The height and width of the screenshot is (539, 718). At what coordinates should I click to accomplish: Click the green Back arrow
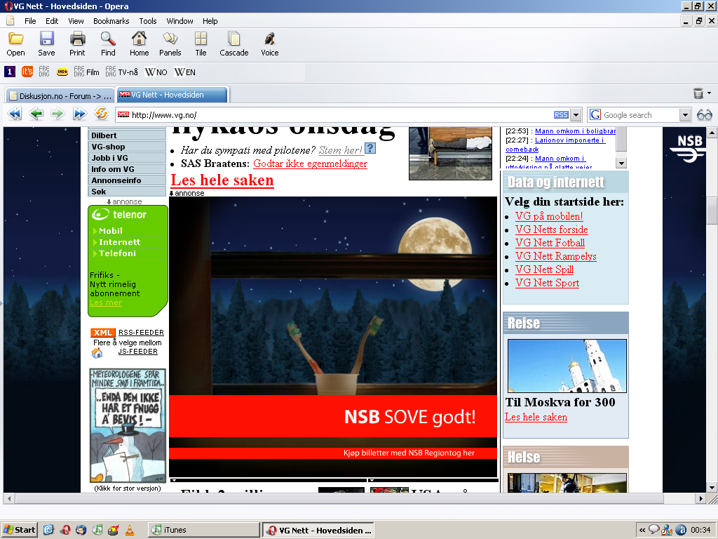coord(36,113)
